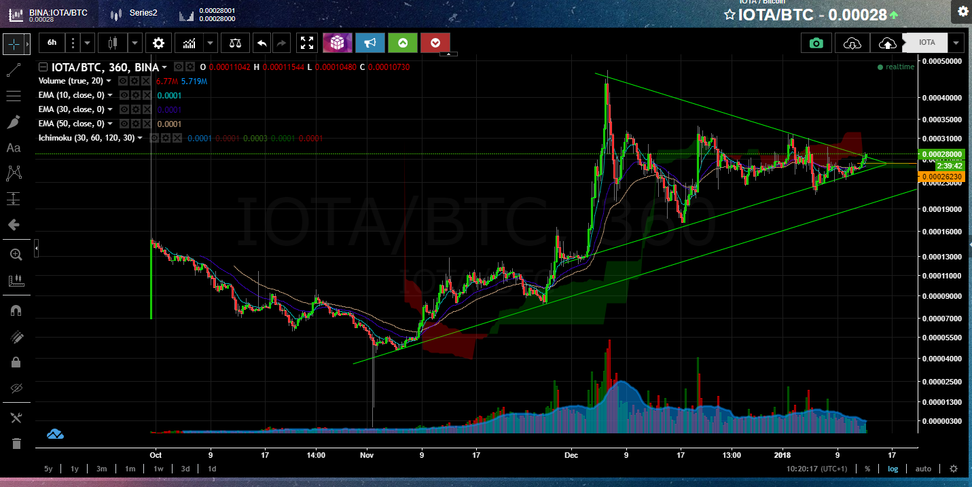Take a chart snapshot with the camera icon
The width and height of the screenshot is (972, 487).
[x=815, y=42]
